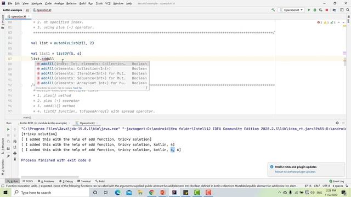Open the Project tool window side tab
Viewport: 351px width, 197px height.
coord(2,22)
